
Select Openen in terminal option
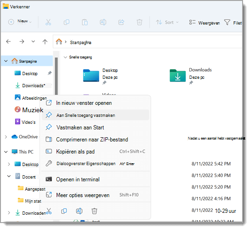pos(96,179)
